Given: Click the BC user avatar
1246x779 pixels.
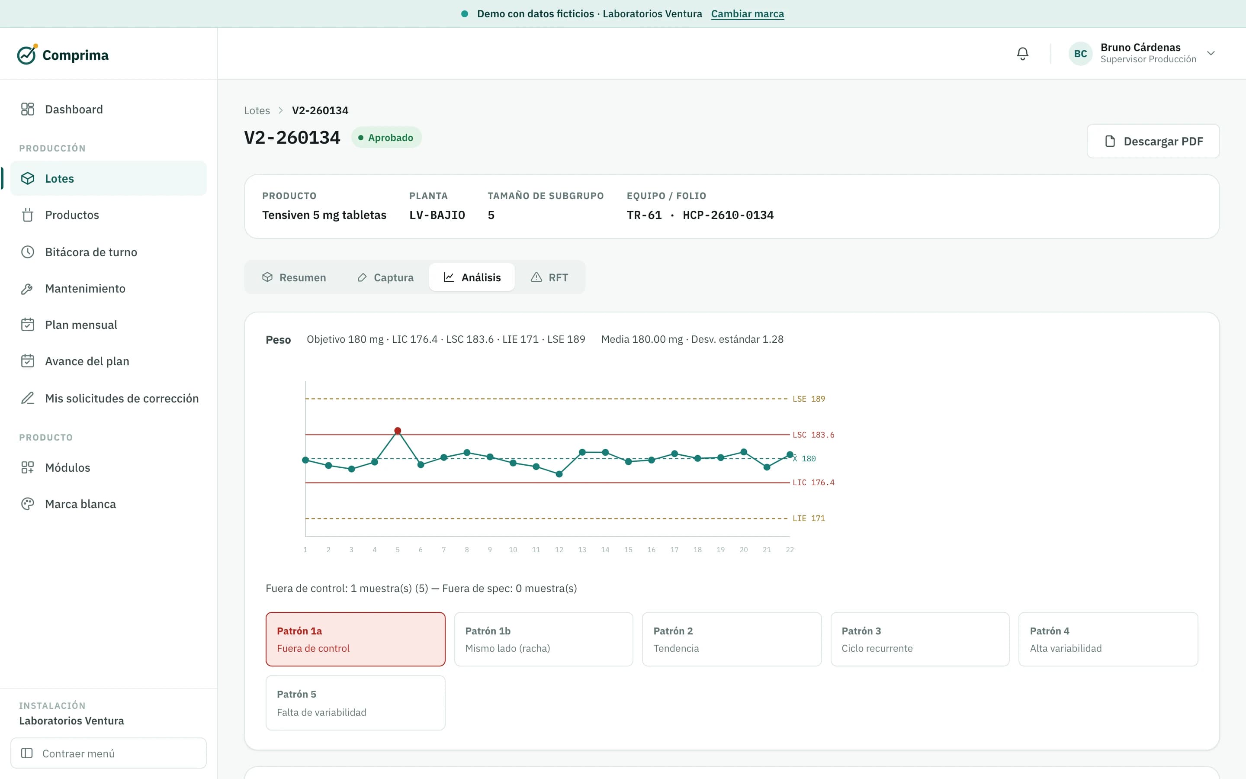Looking at the screenshot, I should (x=1080, y=54).
